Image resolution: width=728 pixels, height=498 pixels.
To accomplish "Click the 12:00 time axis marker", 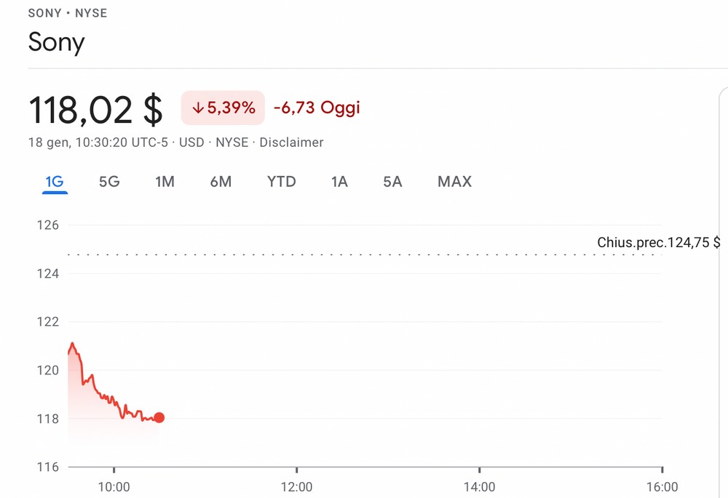I will pos(297,487).
